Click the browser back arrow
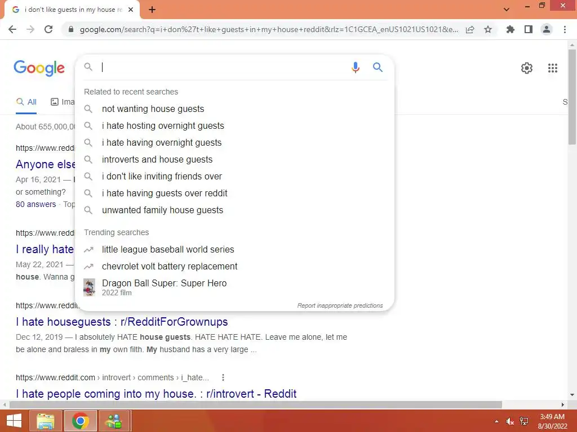The width and height of the screenshot is (577, 432). click(x=12, y=29)
